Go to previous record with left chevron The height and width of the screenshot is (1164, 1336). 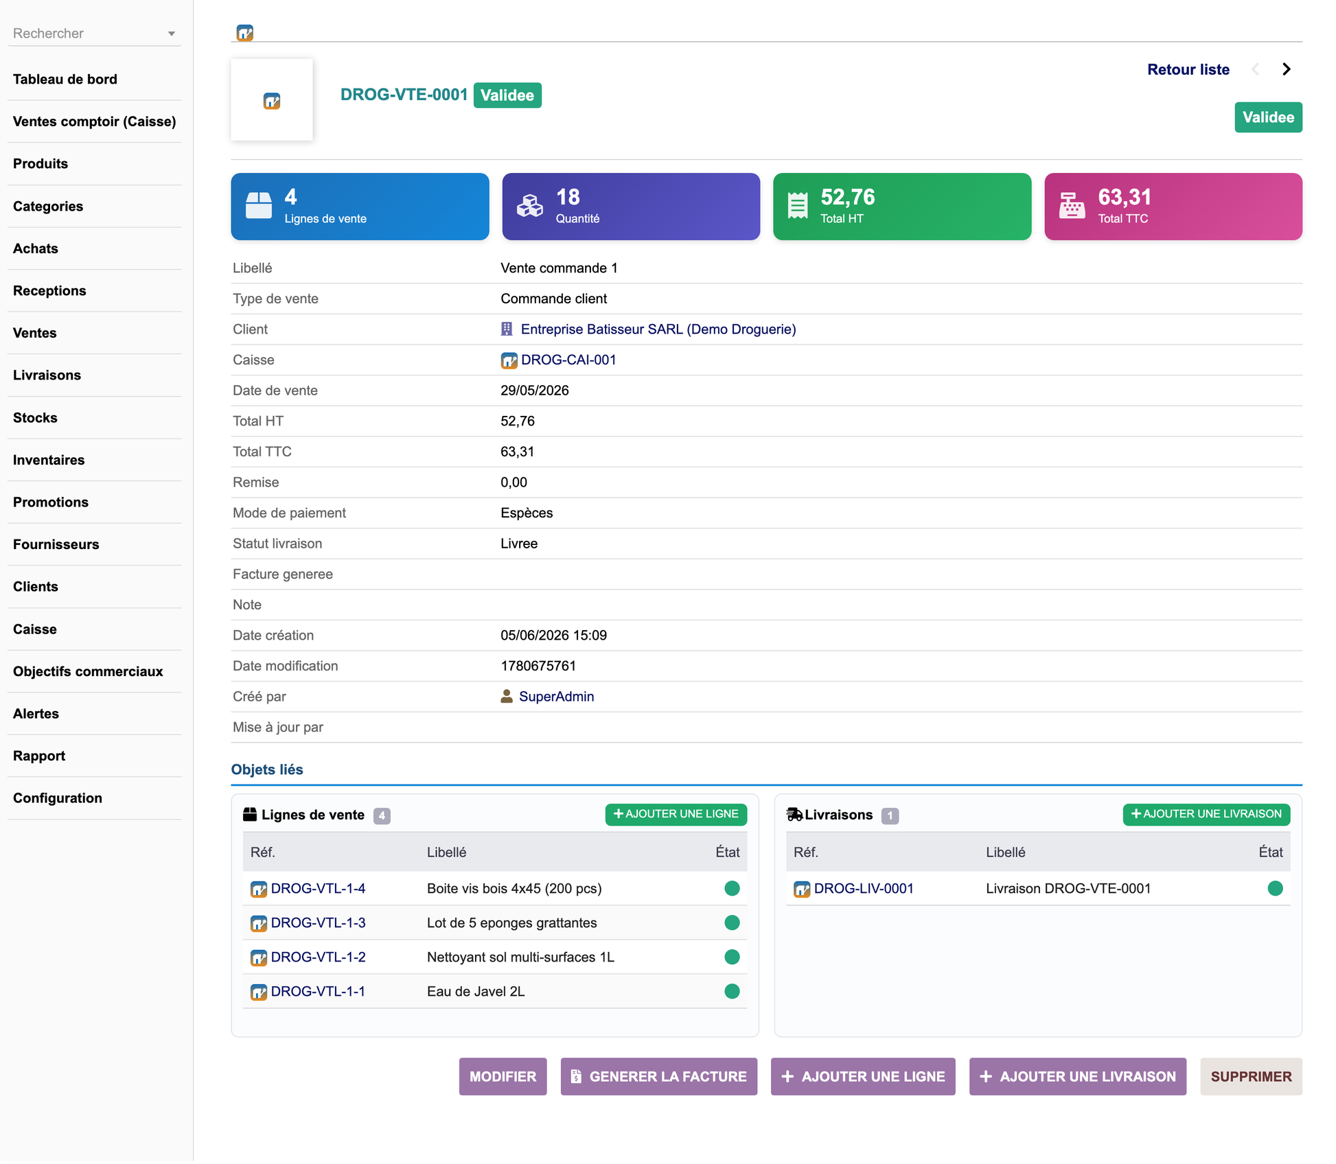(1256, 69)
